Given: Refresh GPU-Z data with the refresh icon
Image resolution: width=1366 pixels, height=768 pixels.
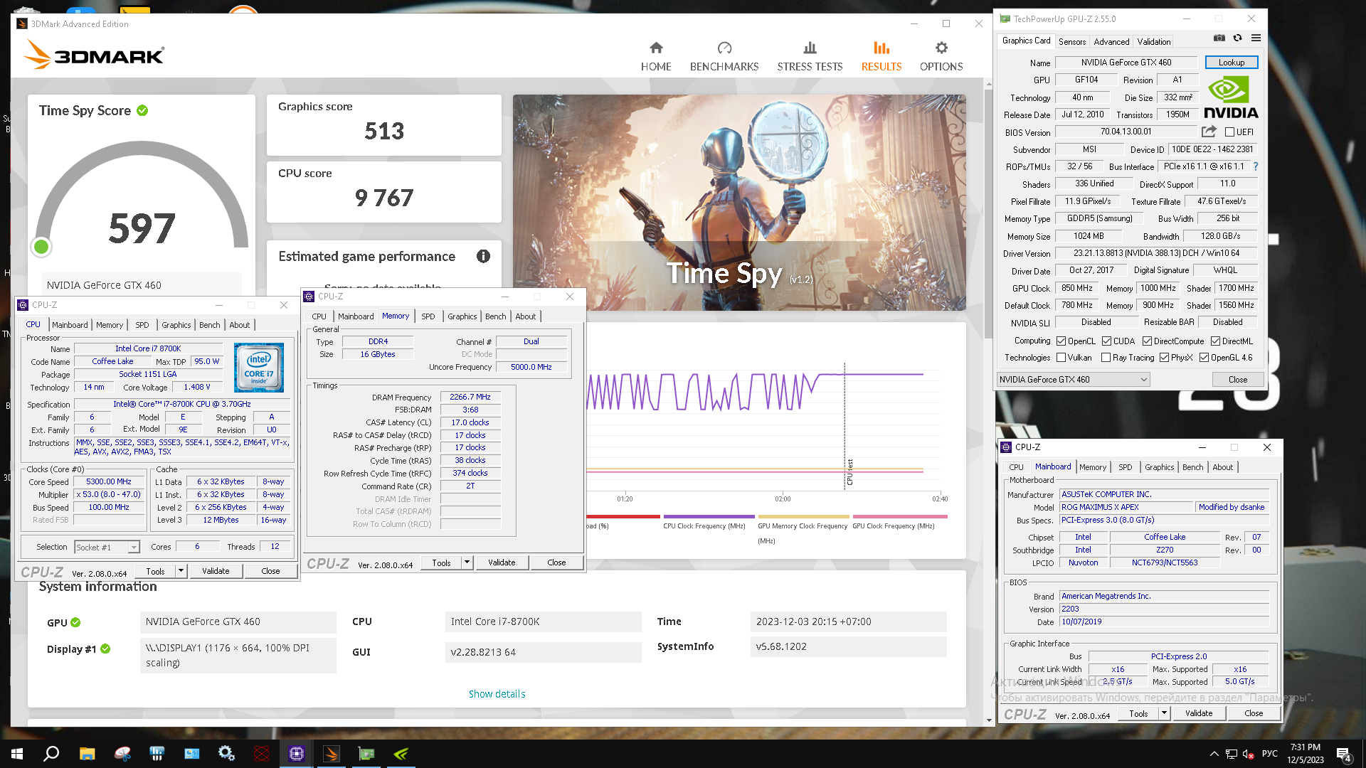Looking at the screenshot, I should pyautogui.click(x=1237, y=38).
